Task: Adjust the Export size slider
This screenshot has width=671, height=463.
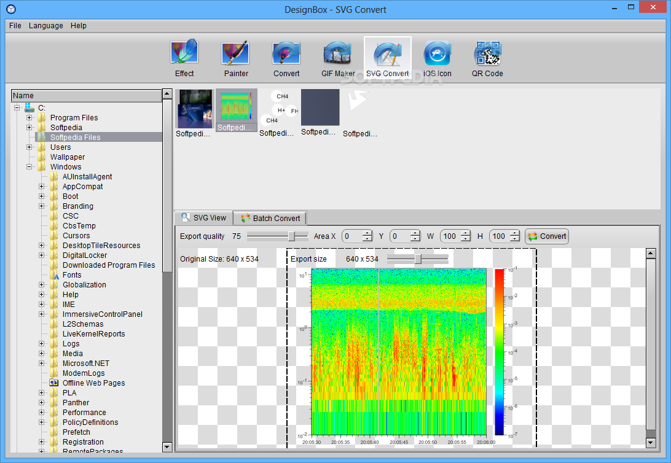Action: 418,259
